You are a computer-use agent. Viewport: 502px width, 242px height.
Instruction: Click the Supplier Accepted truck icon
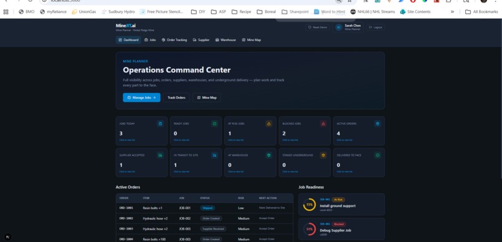coord(161,155)
